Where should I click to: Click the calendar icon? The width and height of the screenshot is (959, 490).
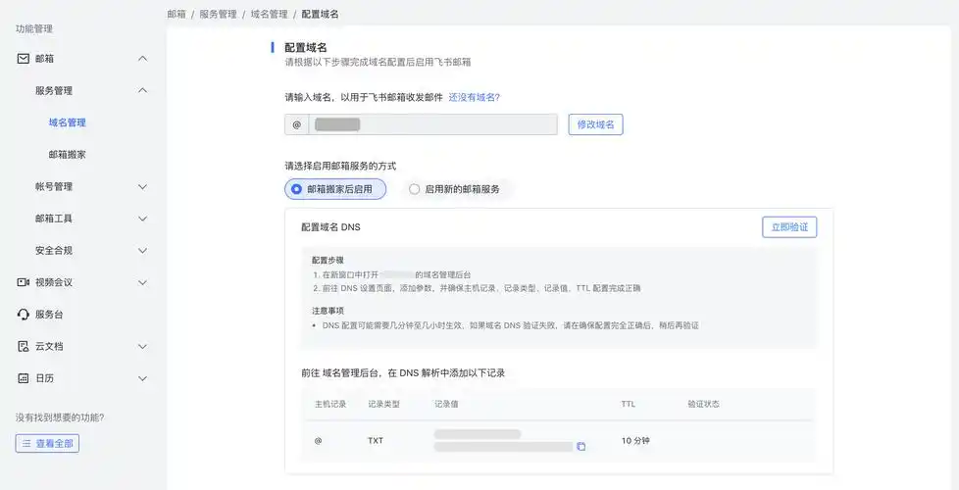pyautogui.click(x=24, y=378)
